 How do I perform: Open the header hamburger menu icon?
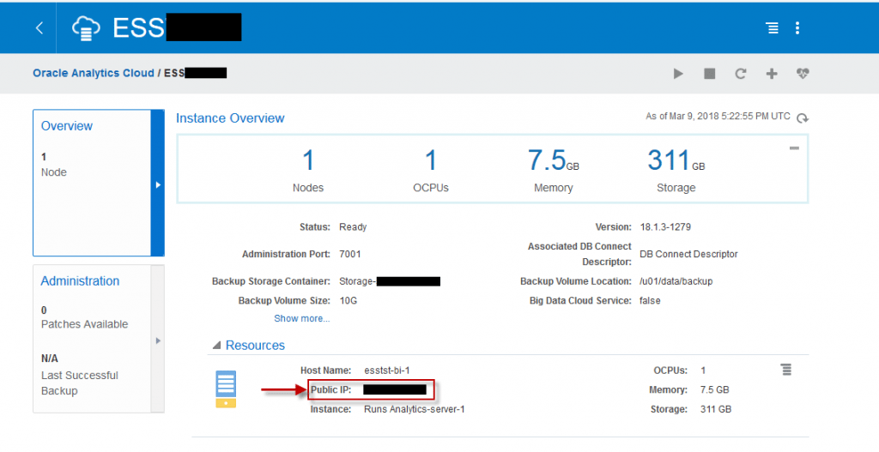click(x=773, y=27)
